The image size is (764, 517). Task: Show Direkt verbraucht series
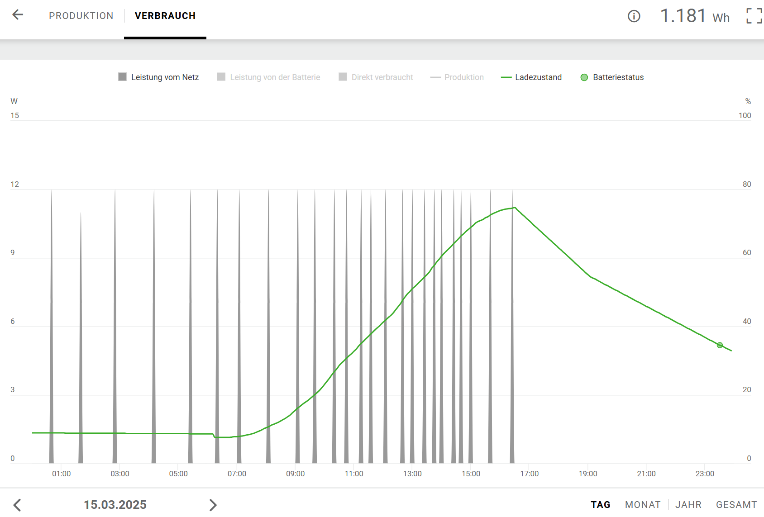point(376,77)
